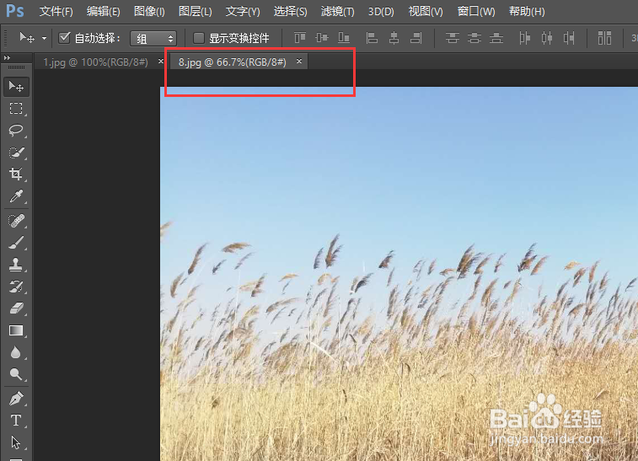This screenshot has width=638, height=461.
Task: Open the 视图(V) menu
Action: click(x=426, y=11)
